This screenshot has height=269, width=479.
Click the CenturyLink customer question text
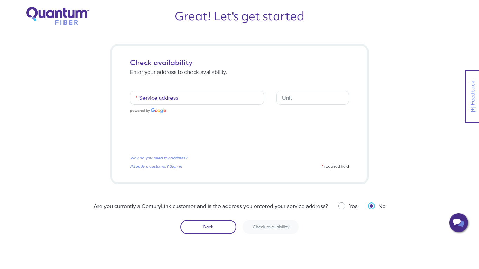tap(211, 206)
